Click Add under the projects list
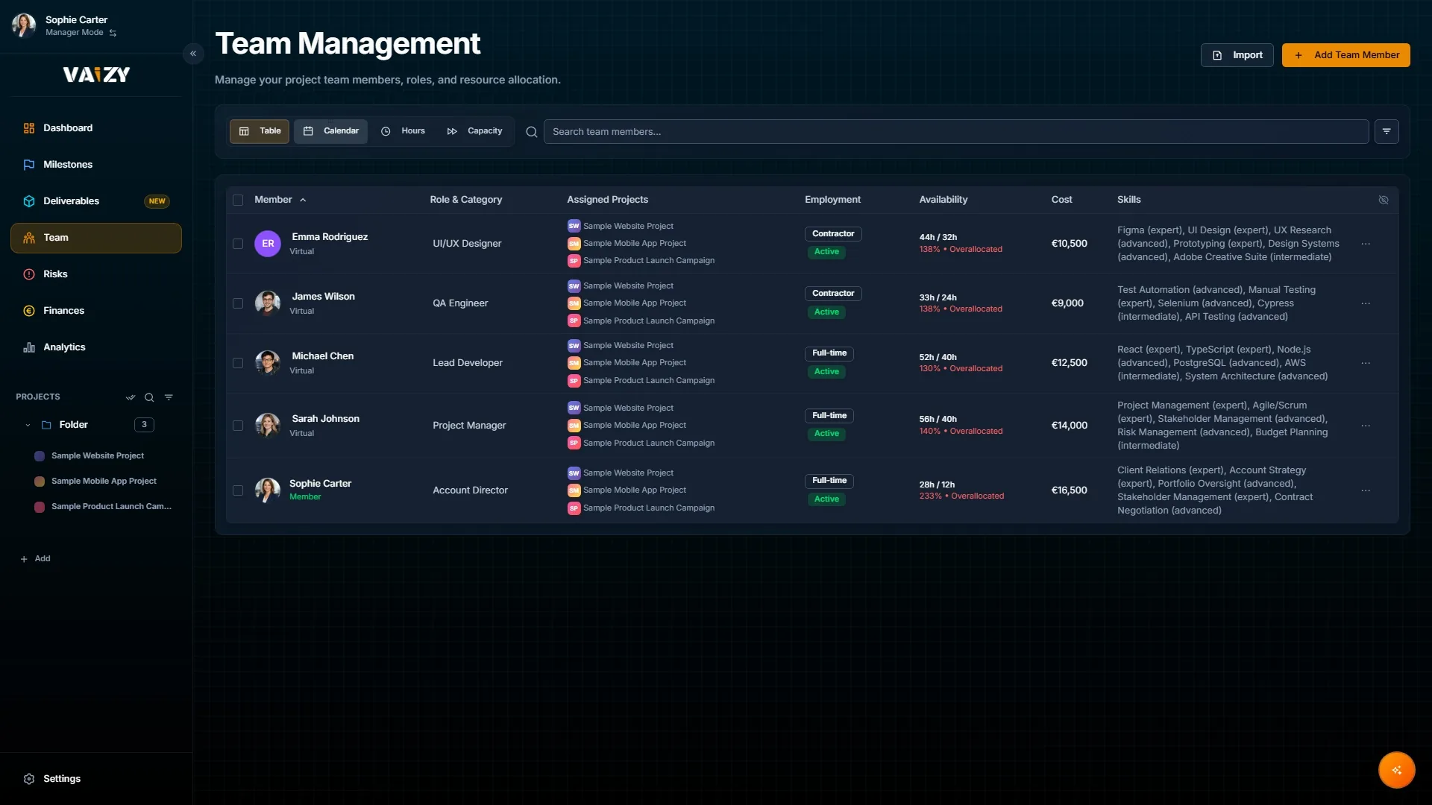Screen dimensions: 1432x805 [x=36, y=559]
